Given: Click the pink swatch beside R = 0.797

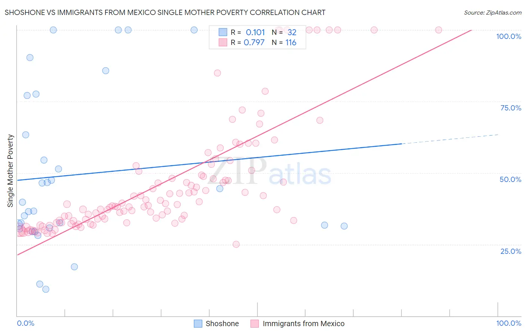Looking at the screenshot, I should point(223,43).
